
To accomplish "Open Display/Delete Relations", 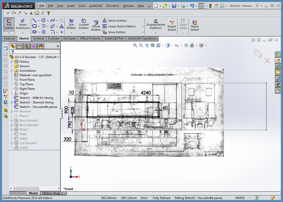I will point(156,24).
